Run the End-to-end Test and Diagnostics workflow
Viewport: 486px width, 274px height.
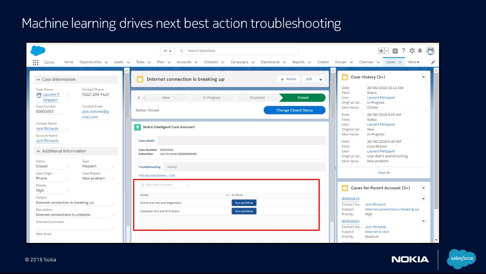click(x=244, y=203)
